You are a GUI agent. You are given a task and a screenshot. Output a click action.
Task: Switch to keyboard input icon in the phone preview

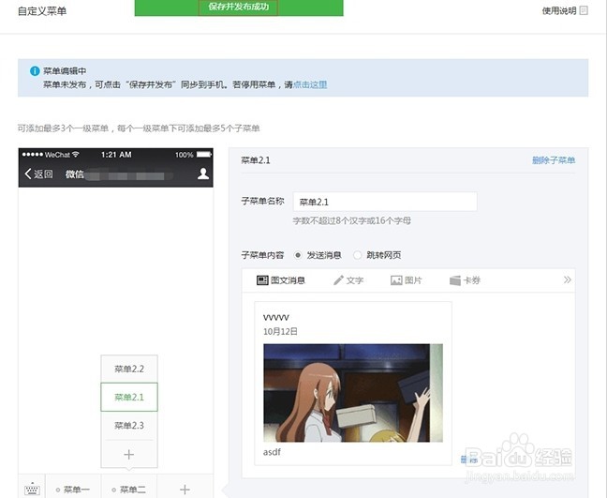32,489
